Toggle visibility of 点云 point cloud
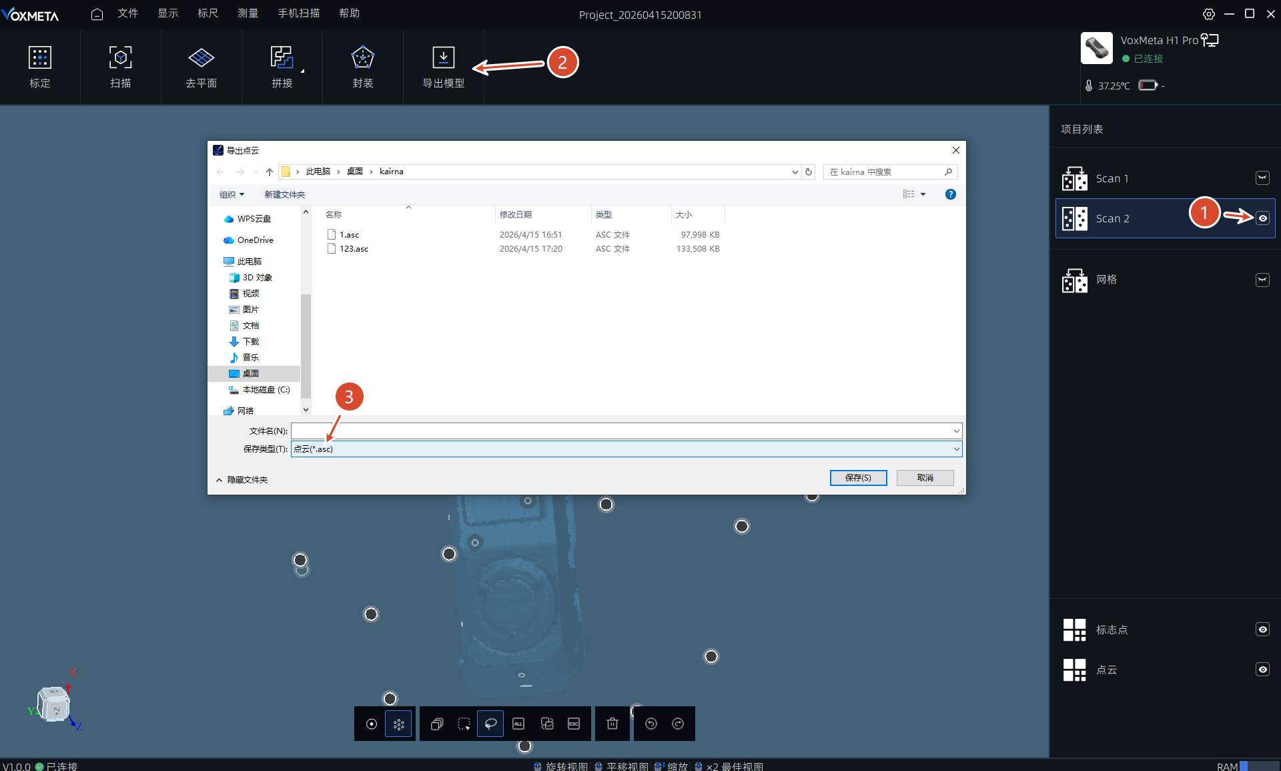This screenshot has height=771, width=1281. 1262,670
